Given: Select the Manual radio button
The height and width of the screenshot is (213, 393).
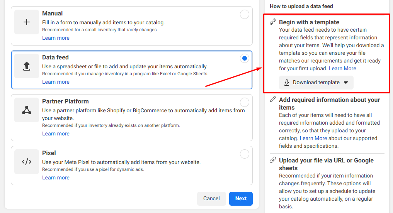Looking at the screenshot, I should tap(245, 15).
